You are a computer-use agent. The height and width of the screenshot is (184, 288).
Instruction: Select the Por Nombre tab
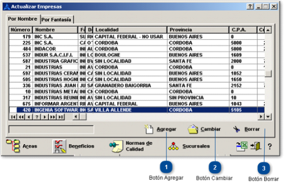tap(23, 19)
